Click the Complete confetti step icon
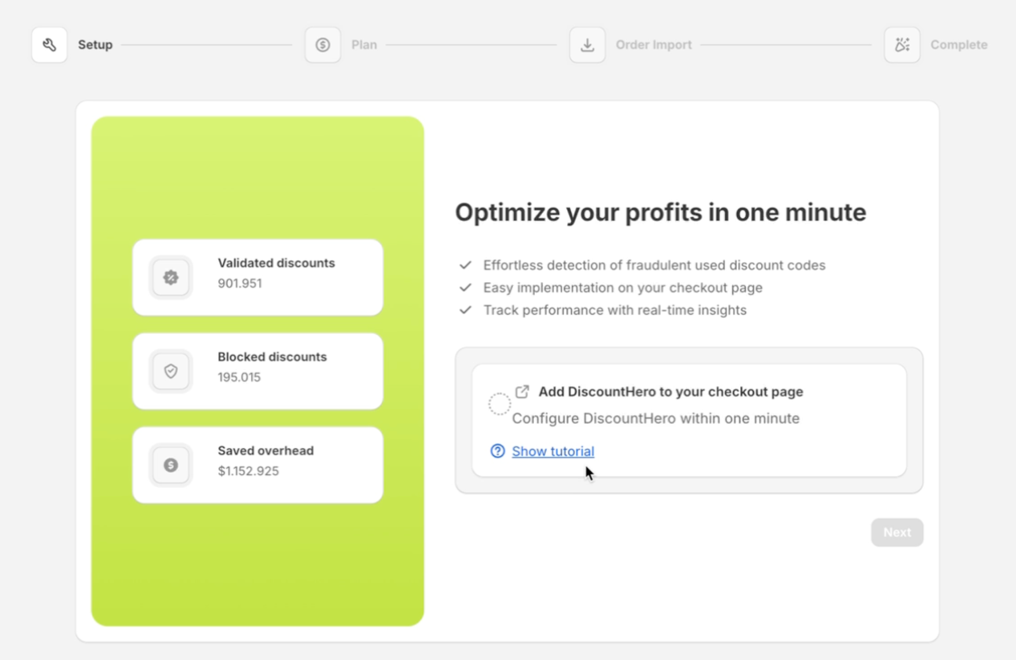 (902, 45)
